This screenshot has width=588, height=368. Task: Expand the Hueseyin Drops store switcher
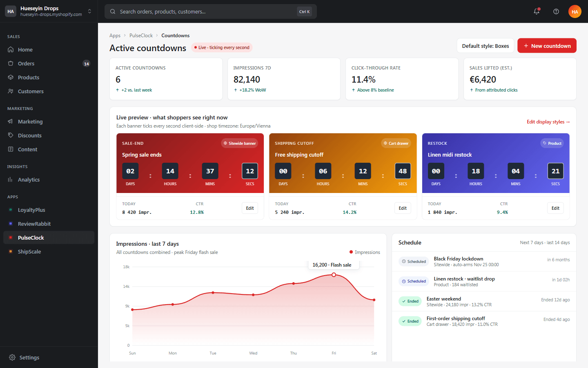pos(49,11)
